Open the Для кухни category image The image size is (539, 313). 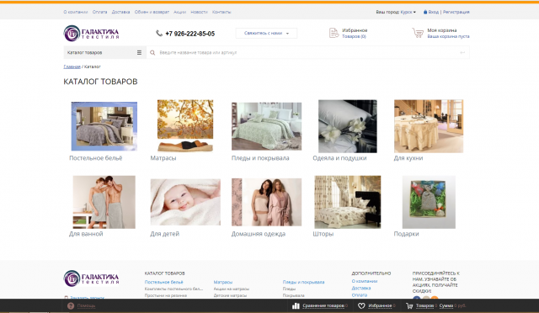tap(429, 126)
